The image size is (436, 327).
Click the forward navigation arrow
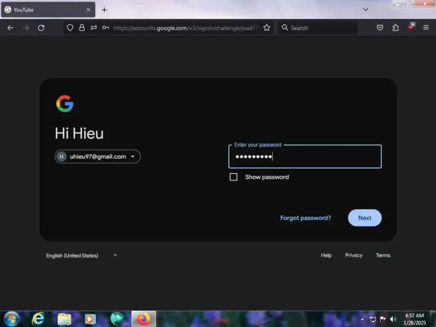click(26, 28)
